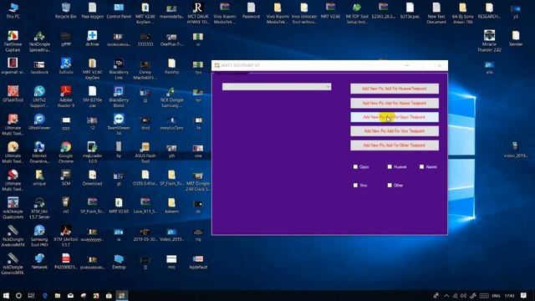535x301 pixels.
Task: Select BlackBerry Blend desktop icon
Action: point(119,97)
